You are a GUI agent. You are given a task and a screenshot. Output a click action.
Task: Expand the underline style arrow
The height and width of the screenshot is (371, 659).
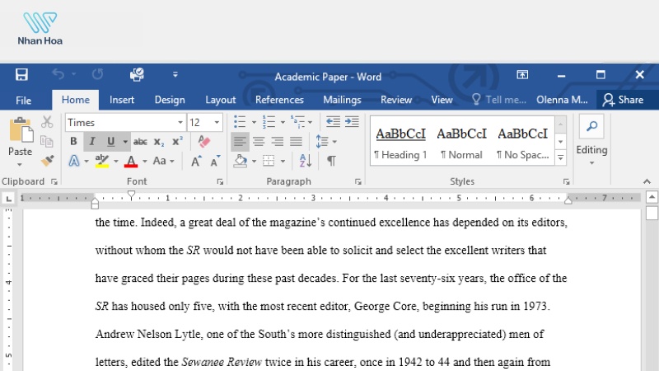(125, 142)
